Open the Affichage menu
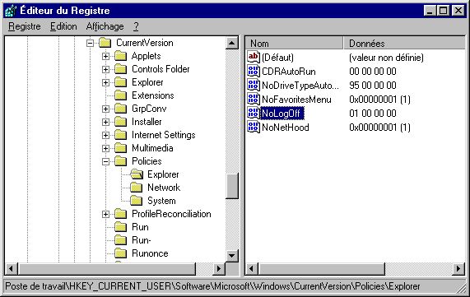The width and height of the screenshot is (470, 297). click(x=105, y=26)
